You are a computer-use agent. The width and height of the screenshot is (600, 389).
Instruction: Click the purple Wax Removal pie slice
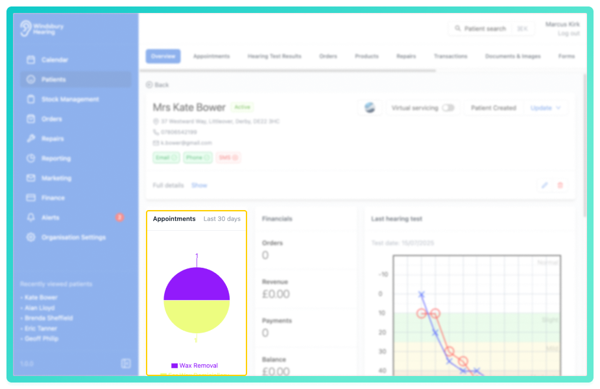click(x=197, y=284)
